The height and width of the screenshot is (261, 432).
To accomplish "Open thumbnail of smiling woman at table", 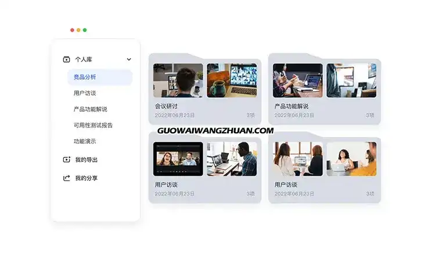I will coord(351,159).
